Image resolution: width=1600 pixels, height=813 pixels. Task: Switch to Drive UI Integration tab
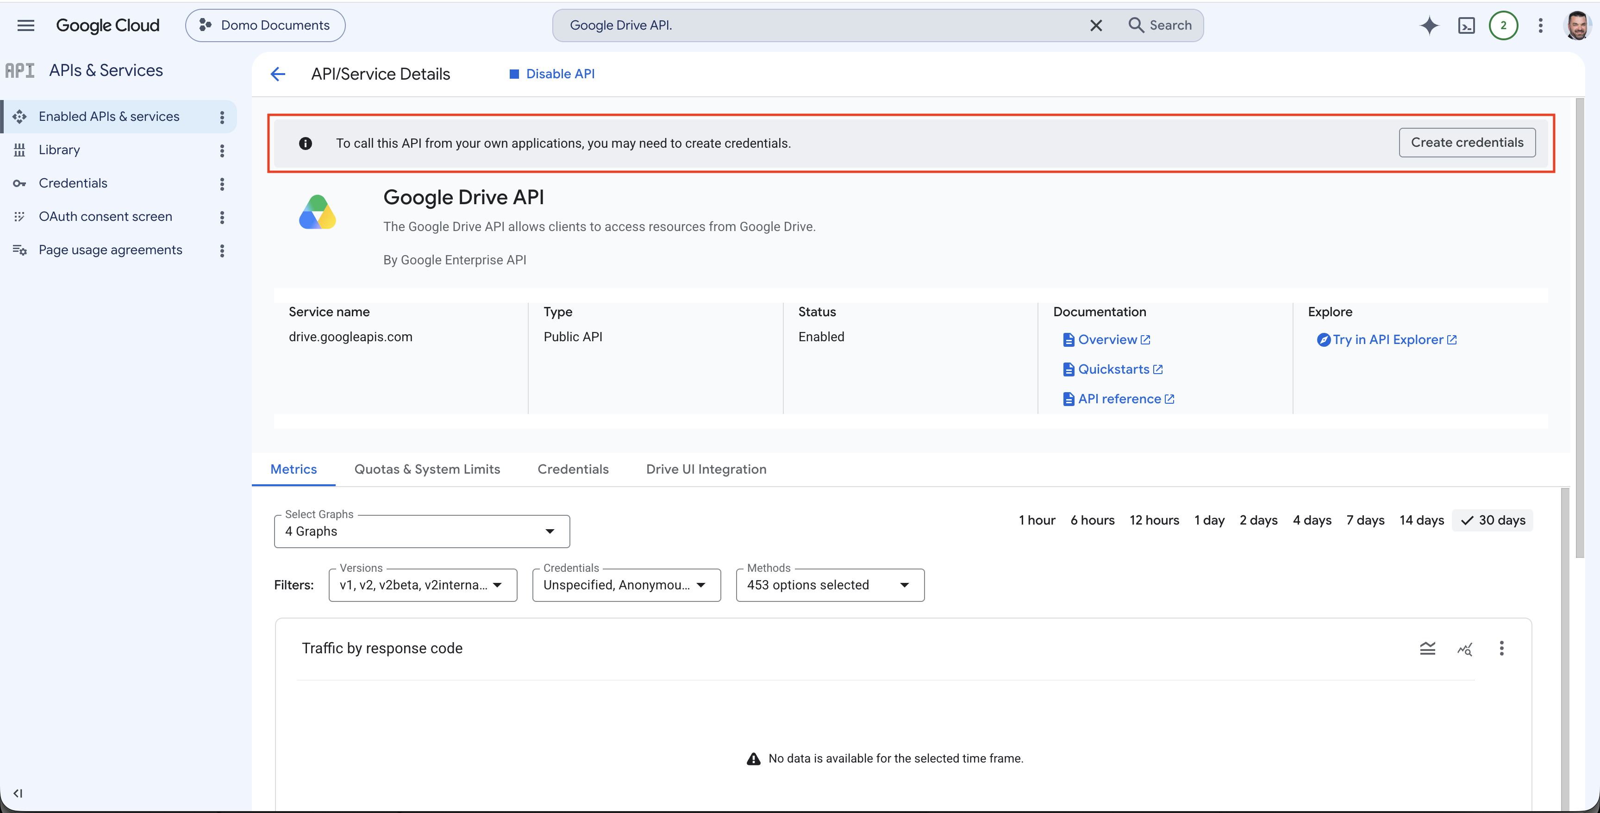click(706, 469)
